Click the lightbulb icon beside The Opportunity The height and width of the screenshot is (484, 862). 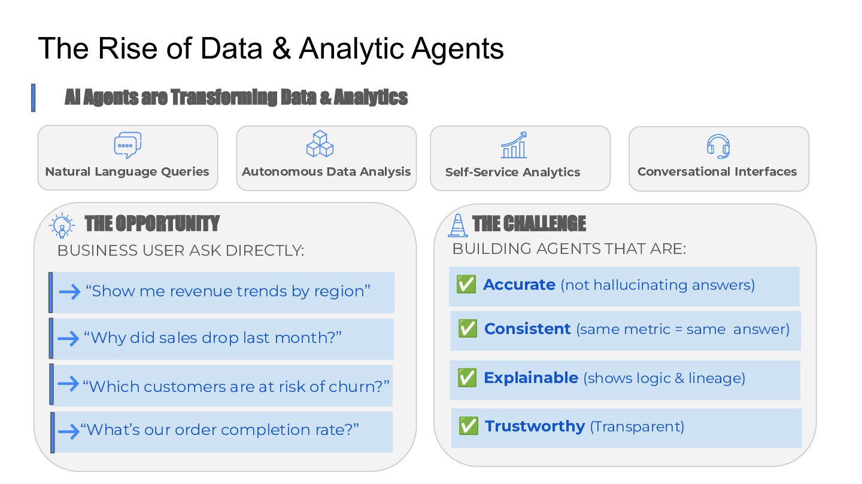tap(62, 226)
